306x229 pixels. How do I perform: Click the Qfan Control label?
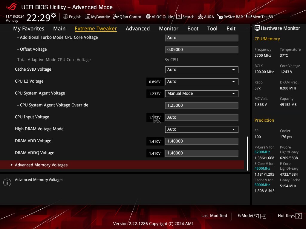(131, 17)
